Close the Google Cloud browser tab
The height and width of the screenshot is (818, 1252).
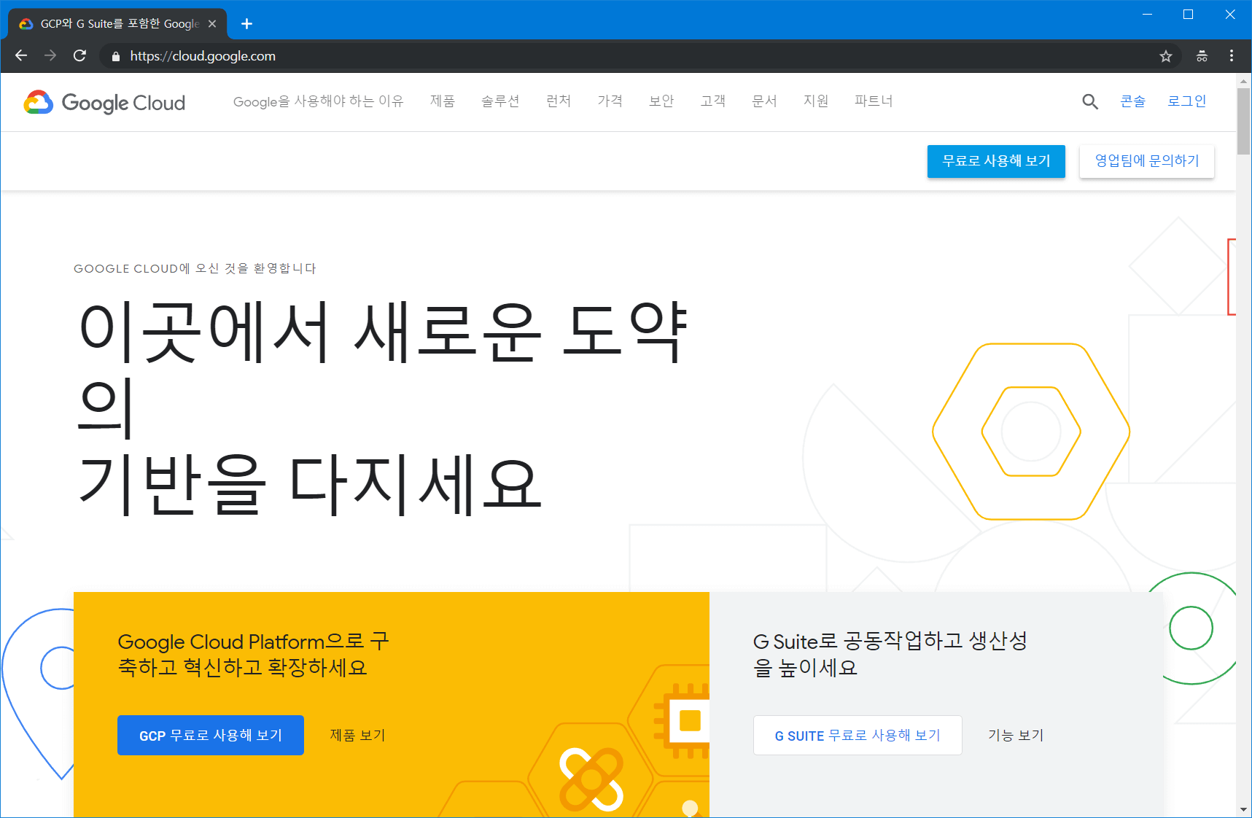(212, 24)
